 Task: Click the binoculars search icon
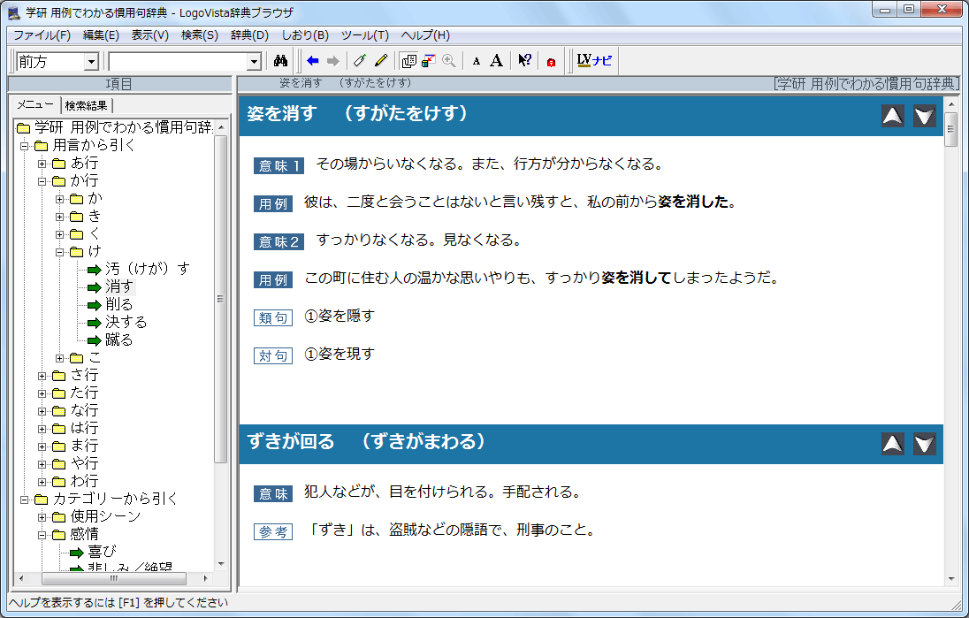[x=280, y=61]
